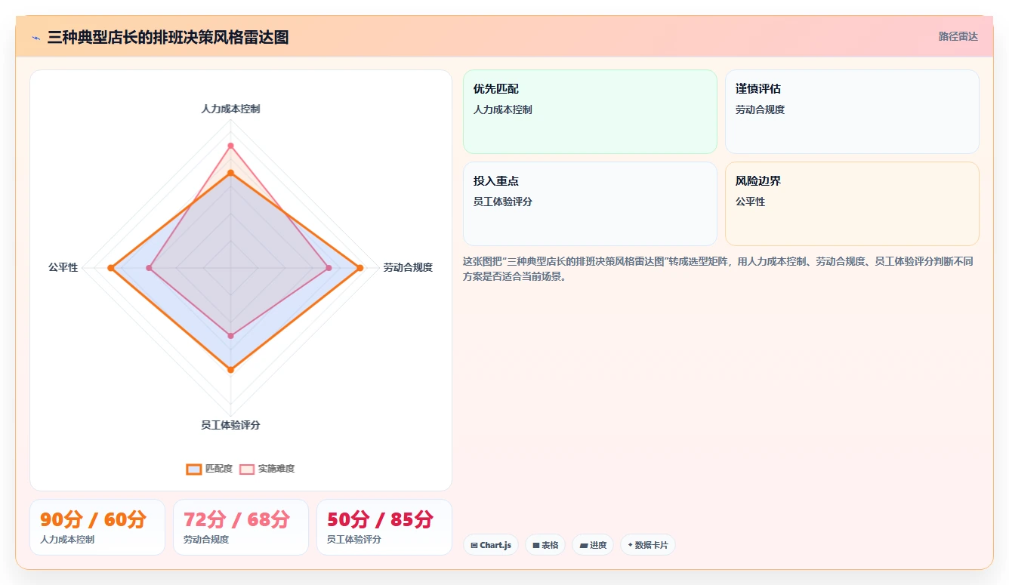Toggle the 匹配度 legend item
Image resolution: width=1009 pixels, height=585 pixels.
pyautogui.click(x=210, y=469)
